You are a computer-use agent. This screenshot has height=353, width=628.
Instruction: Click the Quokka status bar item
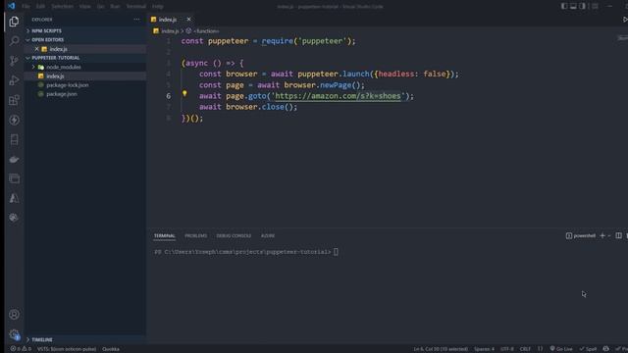point(111,349)
